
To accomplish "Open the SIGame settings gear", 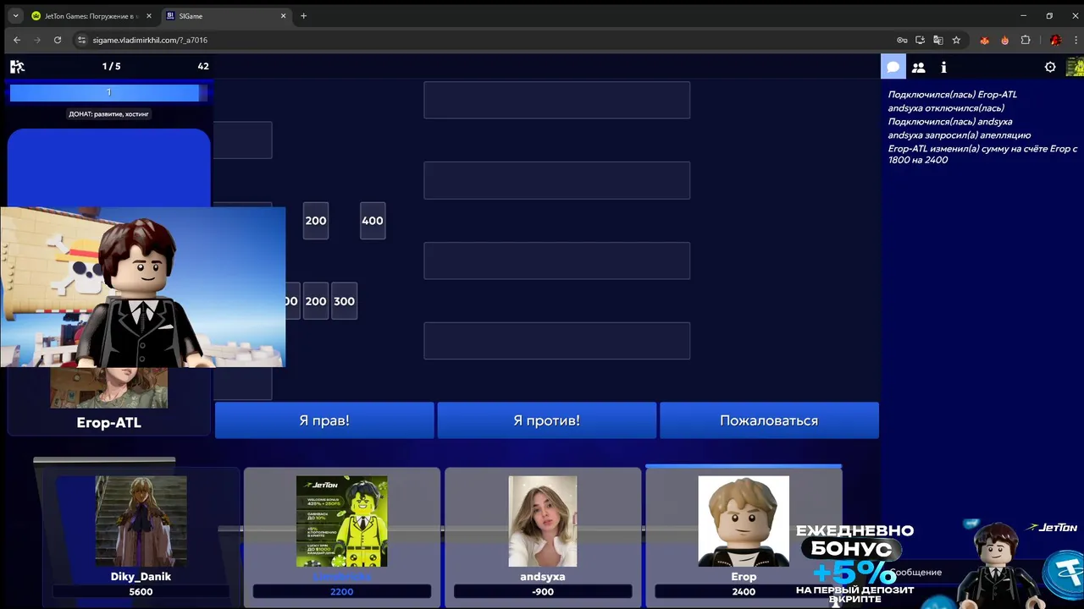I will pyautogui.click(x=1050, y=67).
